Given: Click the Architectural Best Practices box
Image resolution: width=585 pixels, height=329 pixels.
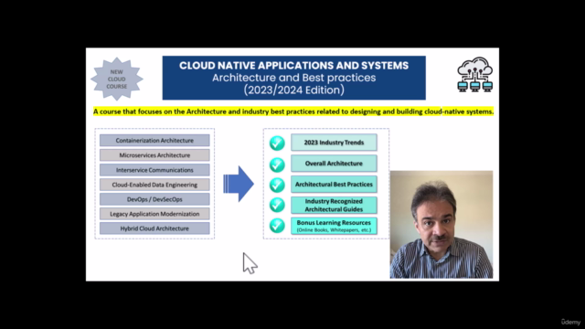Looking at the screenshot, I should [x=334, y=185].
